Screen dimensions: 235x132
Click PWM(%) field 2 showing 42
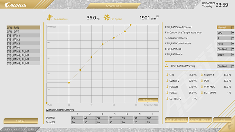(x=89, y=118)
